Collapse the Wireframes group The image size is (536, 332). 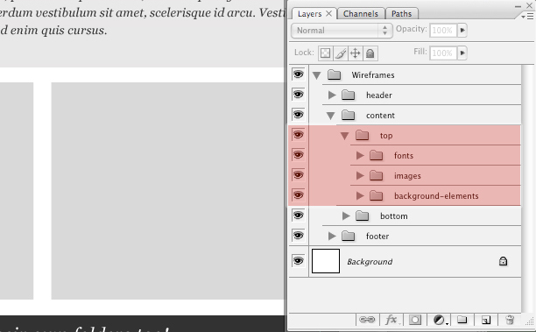click(316, 75)
